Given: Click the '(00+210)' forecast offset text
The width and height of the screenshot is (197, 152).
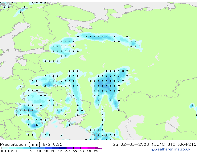Looking at the screenshot, I should [x=187, y=145].
